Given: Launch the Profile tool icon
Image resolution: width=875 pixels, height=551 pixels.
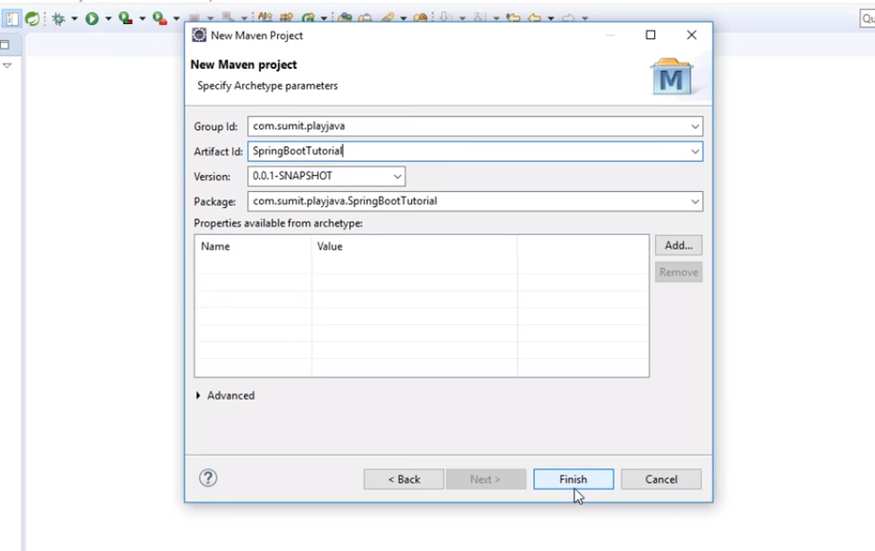Looking at the screenshot, I should (x=157, y=18).
